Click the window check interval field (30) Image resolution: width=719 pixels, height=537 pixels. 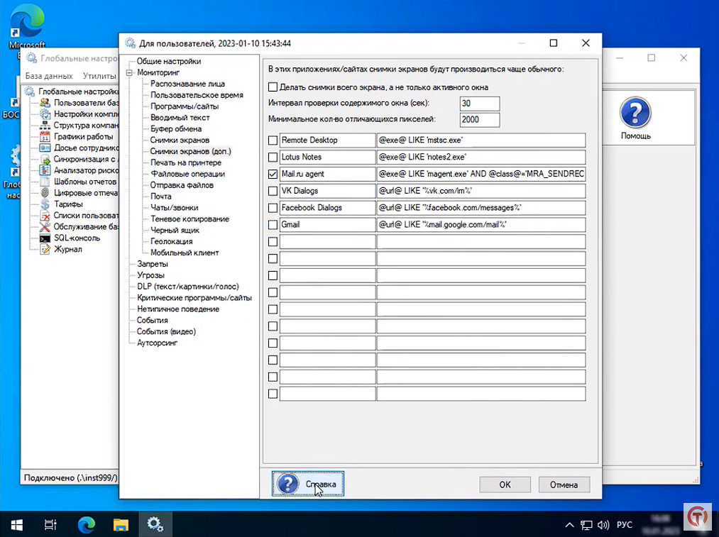tap(480, 104)
